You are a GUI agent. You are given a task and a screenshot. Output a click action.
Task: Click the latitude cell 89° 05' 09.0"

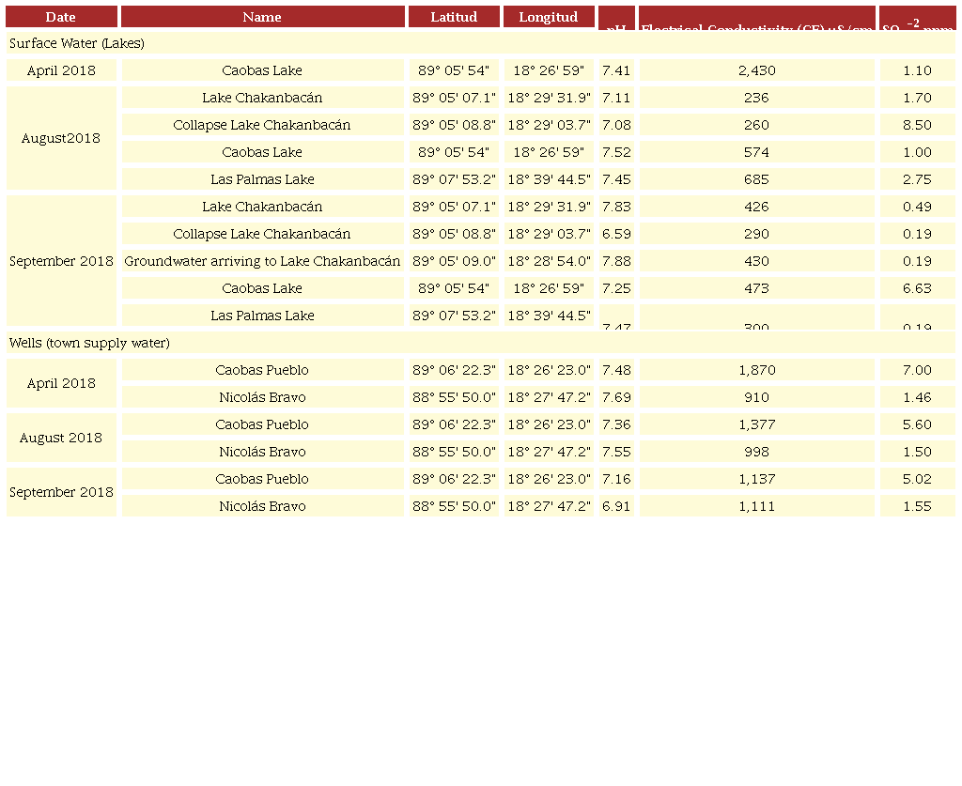point(454,261)
